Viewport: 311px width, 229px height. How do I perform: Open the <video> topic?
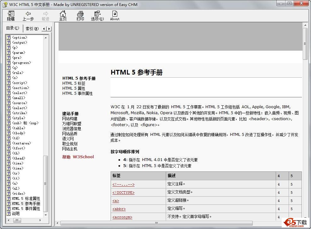pos(19,193)
